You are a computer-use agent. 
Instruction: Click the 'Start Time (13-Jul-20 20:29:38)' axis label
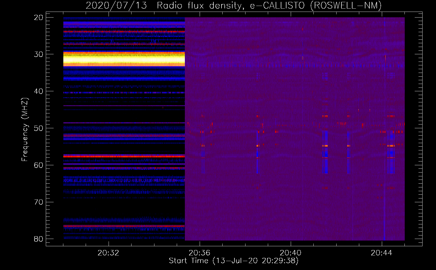tap(234, 261)
